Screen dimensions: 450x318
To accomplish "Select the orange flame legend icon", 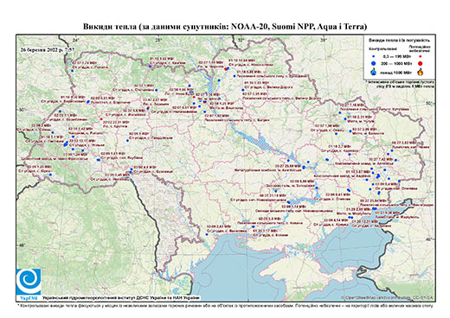I will pyautogui.click(x=421, y=72).
